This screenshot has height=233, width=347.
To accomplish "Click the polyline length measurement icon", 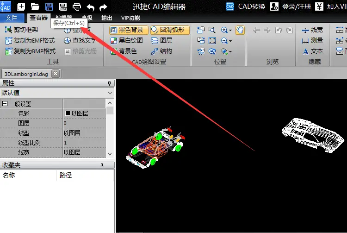I will point(340,40).
